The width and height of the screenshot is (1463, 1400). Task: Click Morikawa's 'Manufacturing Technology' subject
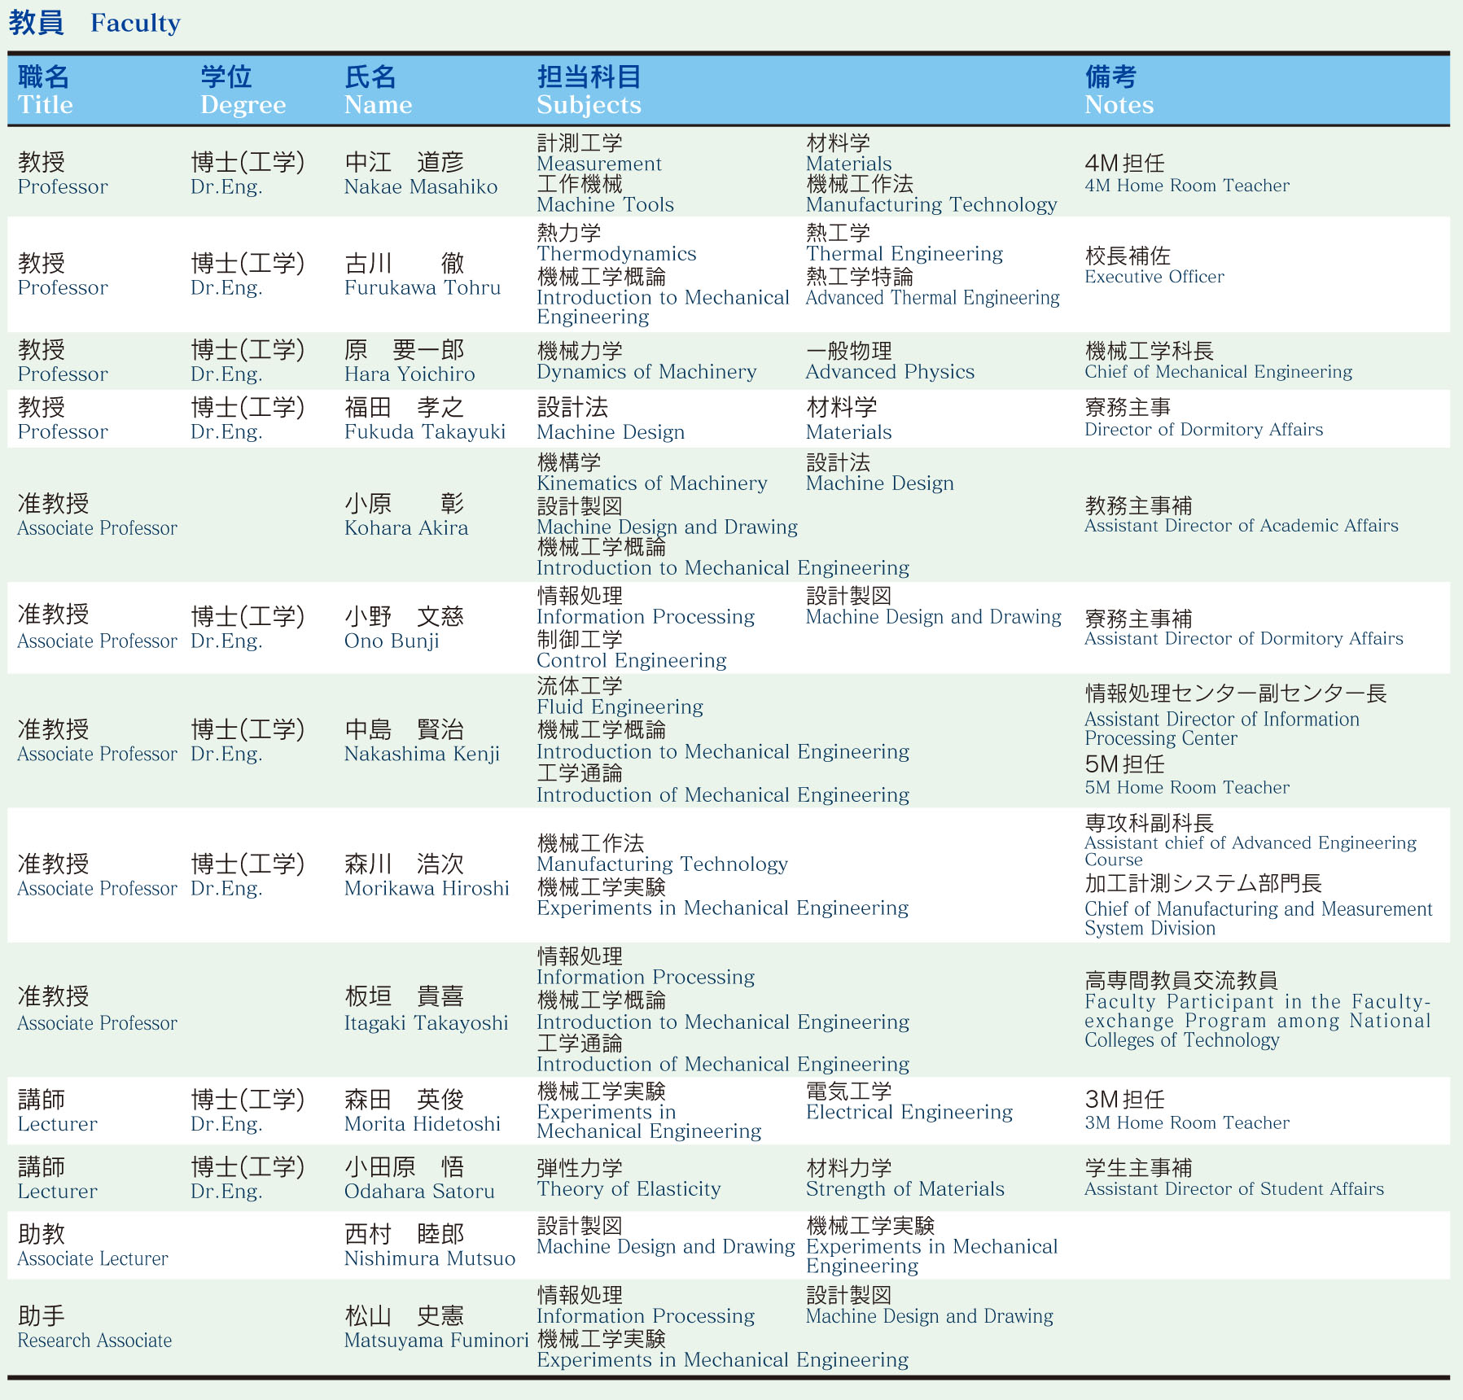tap(662, 864)
